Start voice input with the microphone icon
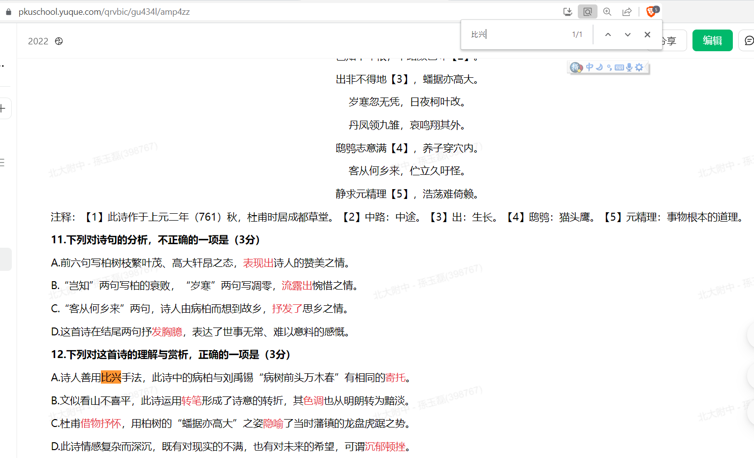This screenshot has height=458, width=754. click(628, 67)
